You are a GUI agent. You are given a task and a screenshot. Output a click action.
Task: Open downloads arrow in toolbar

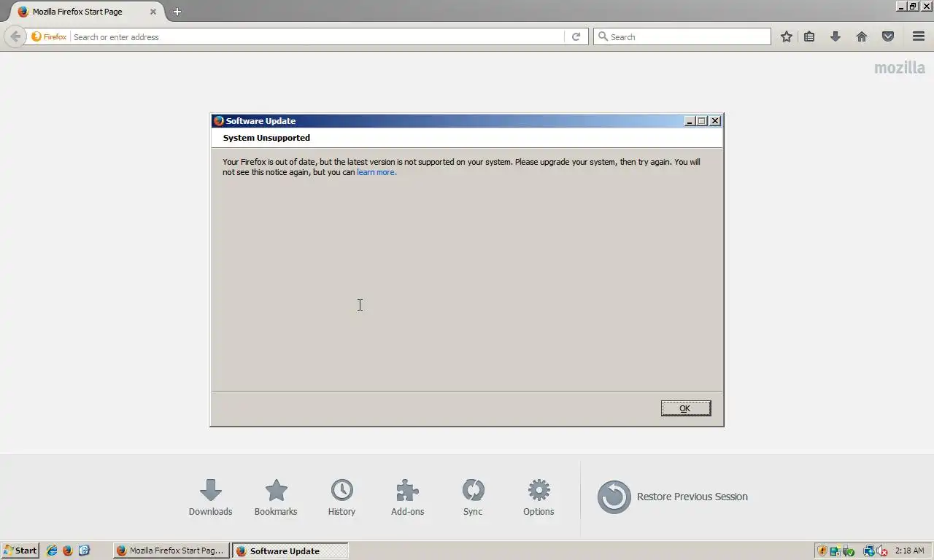[835, 36]
